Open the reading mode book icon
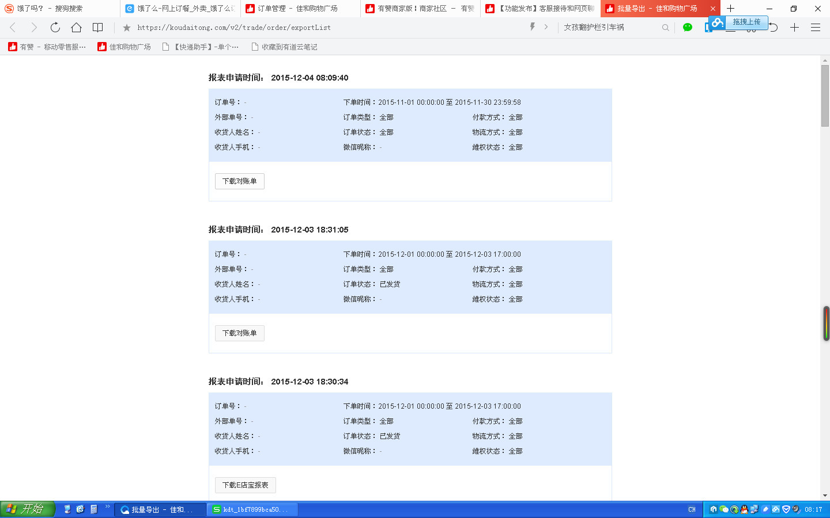Image resolution: width=830 pixels, height=518 pixels. point(98,27)
